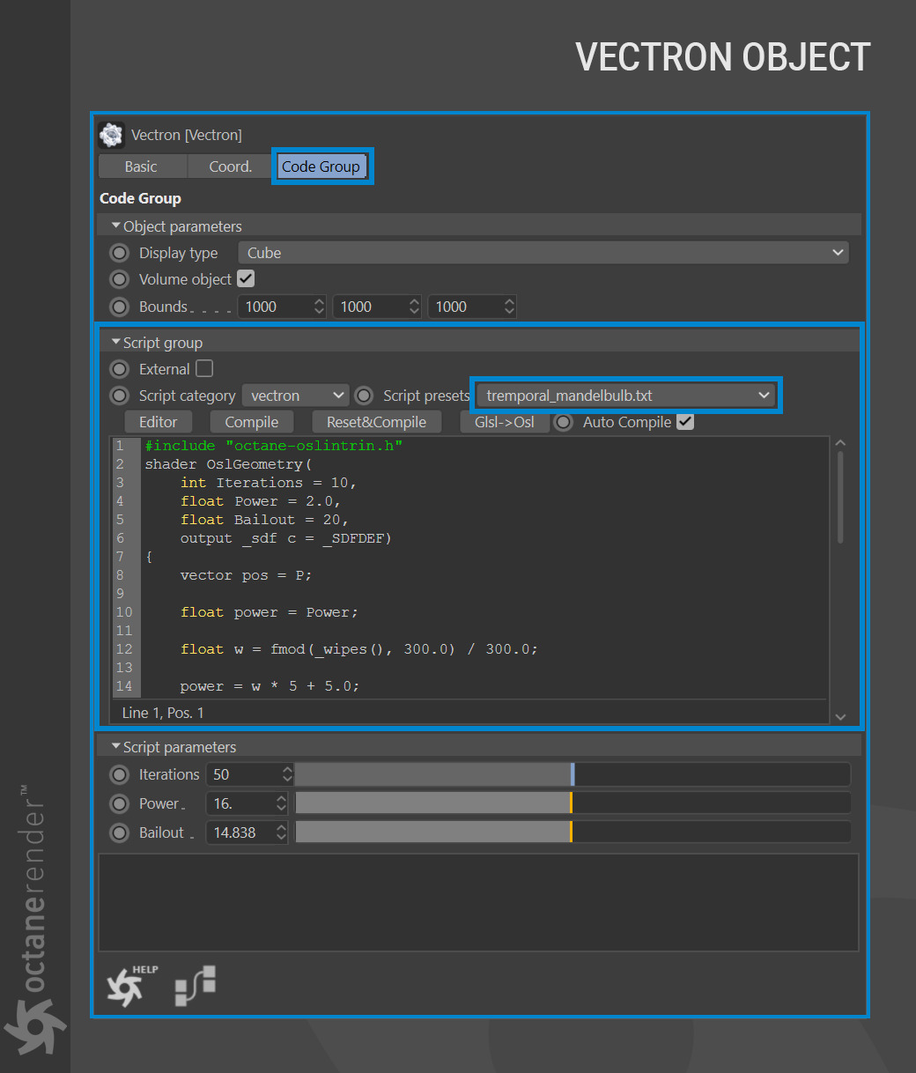Collapse the Object parameters section
916x1073 pixels.
click(x=115, y=226)
